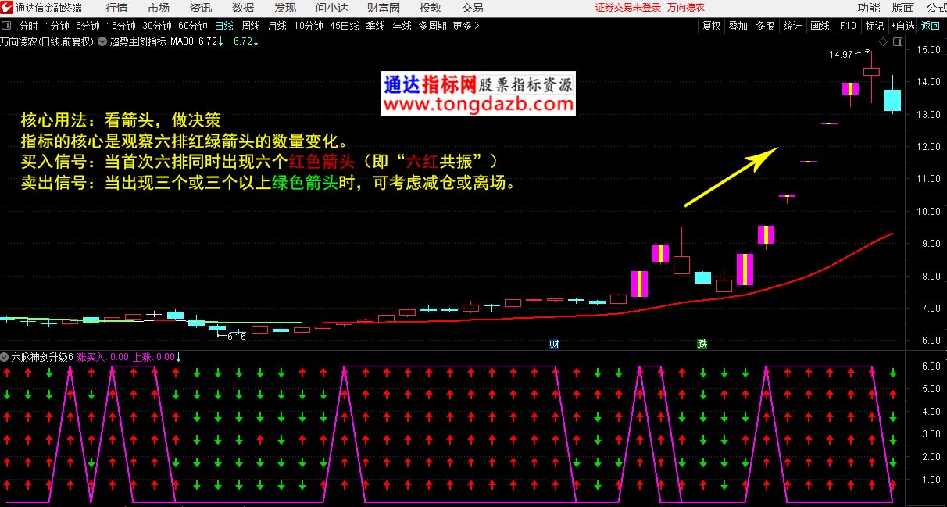Switch to 周线 weekly period
Viewport: 947px width, 507px height.
[x=251, y=26]
